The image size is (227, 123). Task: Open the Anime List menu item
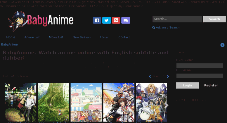[x=32, y=37]
